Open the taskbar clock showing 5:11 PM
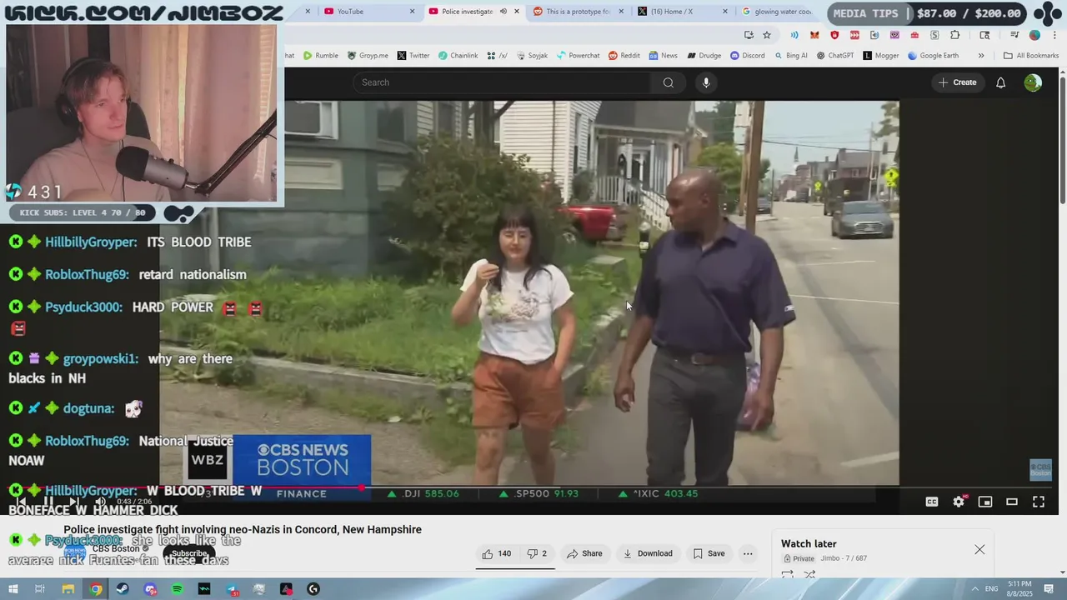 click(1019, 588)
